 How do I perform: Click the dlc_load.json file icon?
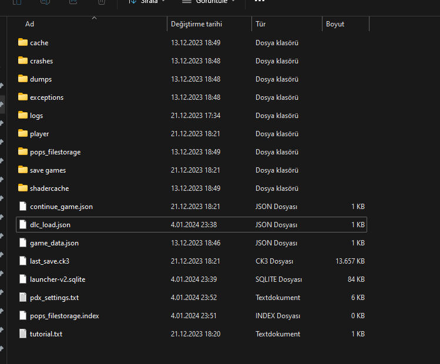pos(23,224)
